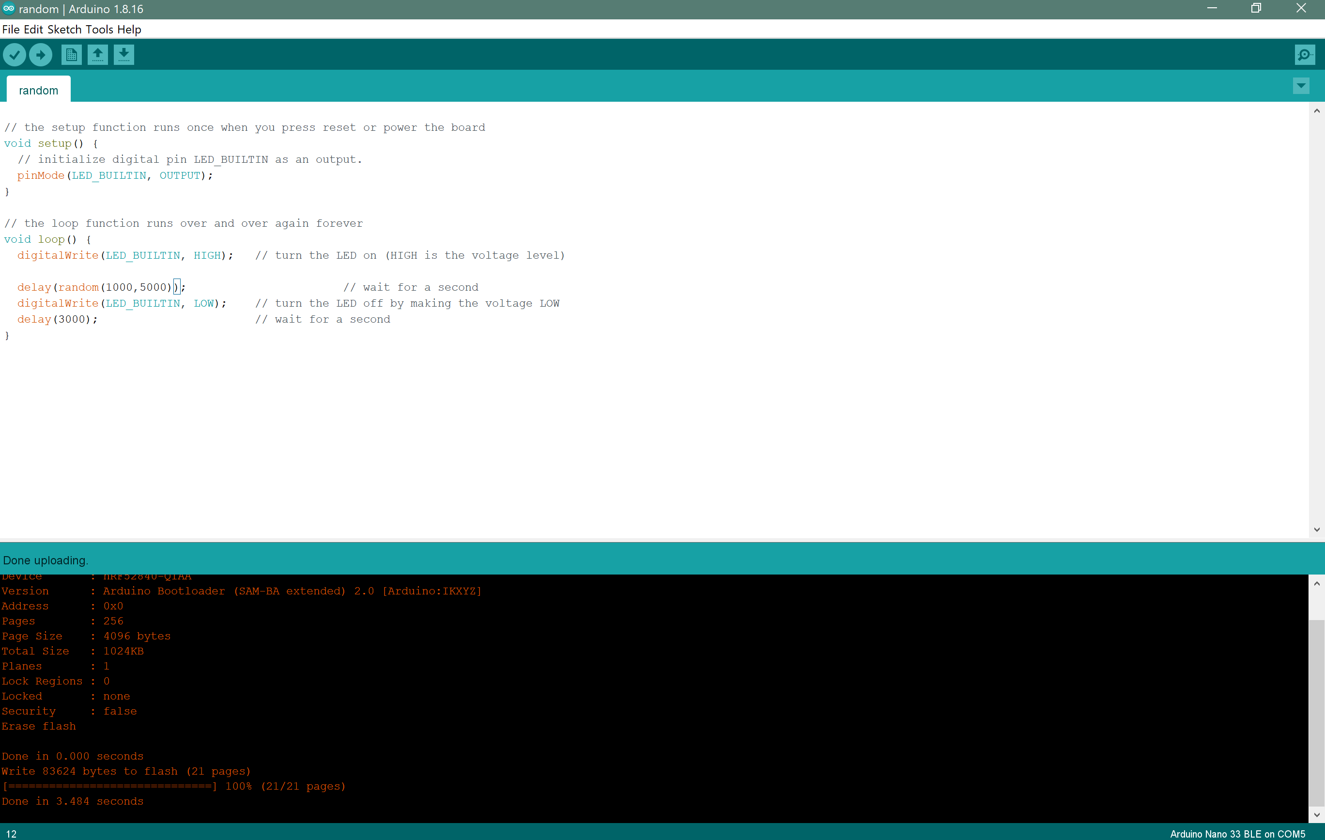Click 'Done in 0.000 seconds' console line
The image size is (1325, 840).
click(72, 756)
